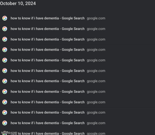This screenshot has width=155, height=135.
Task: Select the Google icon in the seventh history row
Action: [x=5, y=81]
